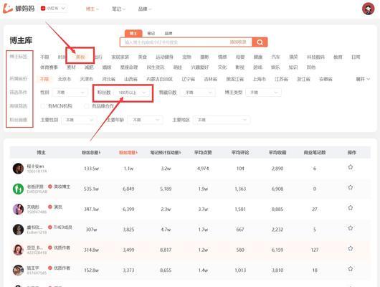Select the 不限 blogger tag option

(x=44, y=57)
